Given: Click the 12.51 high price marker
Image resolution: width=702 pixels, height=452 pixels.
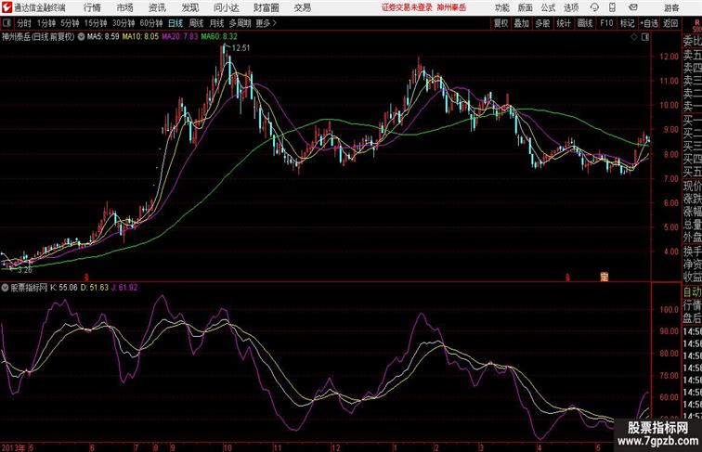Looking at the screenshot, I should pos(240,48).
